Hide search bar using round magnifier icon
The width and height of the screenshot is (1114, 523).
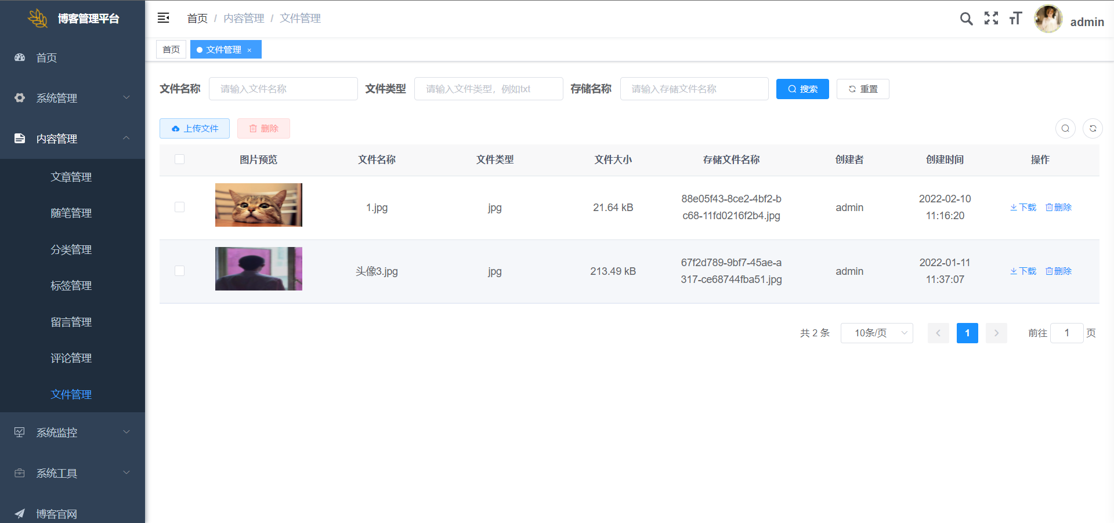pos(1065,129)
